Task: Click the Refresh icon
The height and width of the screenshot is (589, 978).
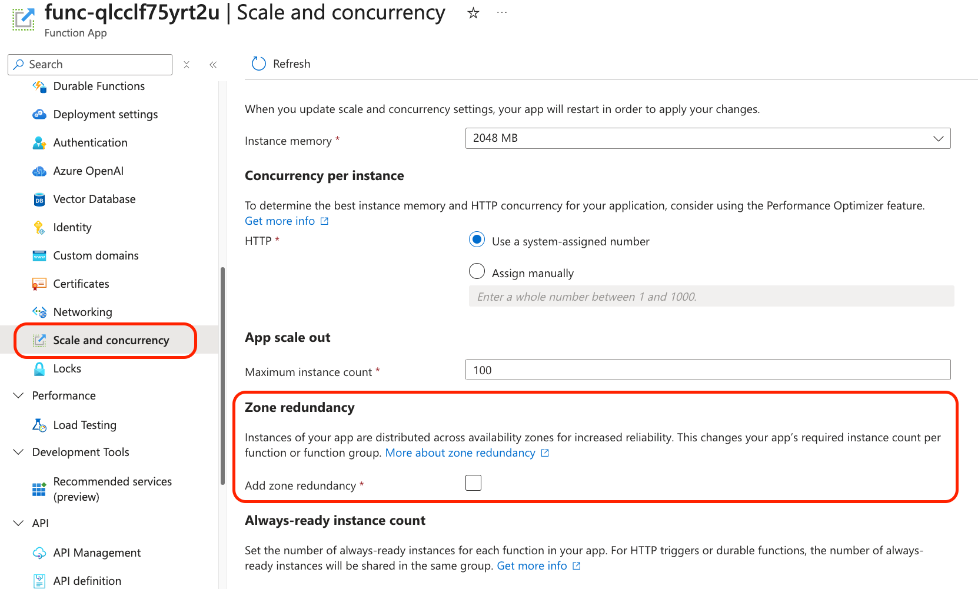Action: tap(259, 64)
